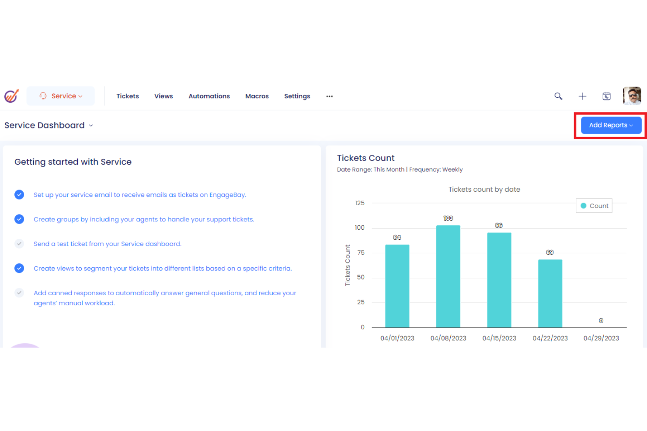The width and height of the screenshot is (647, 431).
Task: Click the 04/08/2023 bar in the chart
Action: (x=448, y=275)
